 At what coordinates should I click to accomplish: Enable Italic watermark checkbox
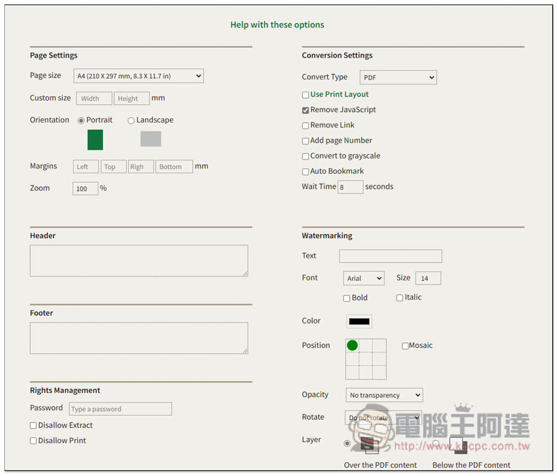point(399,298)
